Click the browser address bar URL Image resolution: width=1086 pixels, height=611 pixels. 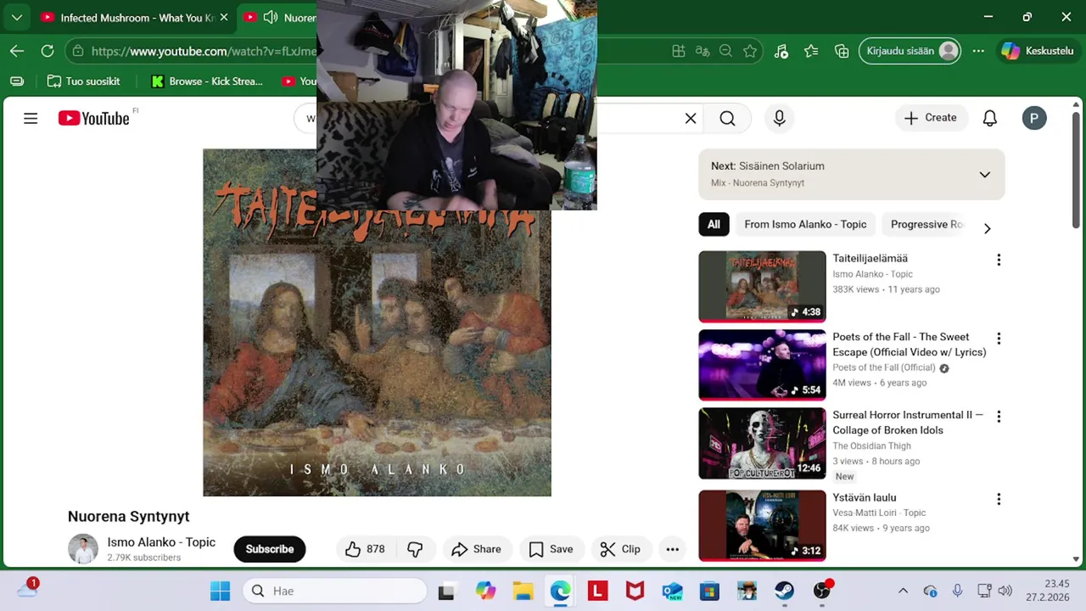204,51
